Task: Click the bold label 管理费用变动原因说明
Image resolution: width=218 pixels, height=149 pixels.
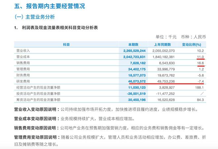Action: [x=35, y=137]
